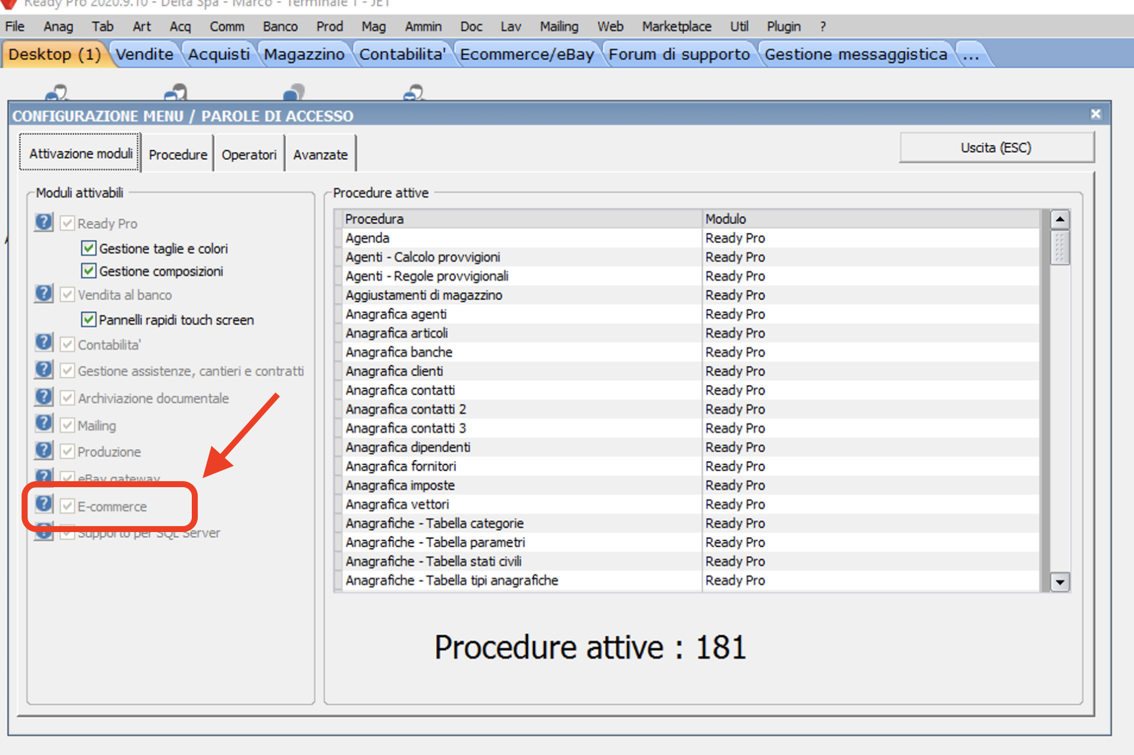Toggle the Ready Pro module checkbox
The width and height of the screenshot is (1134, 755).
click(x=67, y=224)
